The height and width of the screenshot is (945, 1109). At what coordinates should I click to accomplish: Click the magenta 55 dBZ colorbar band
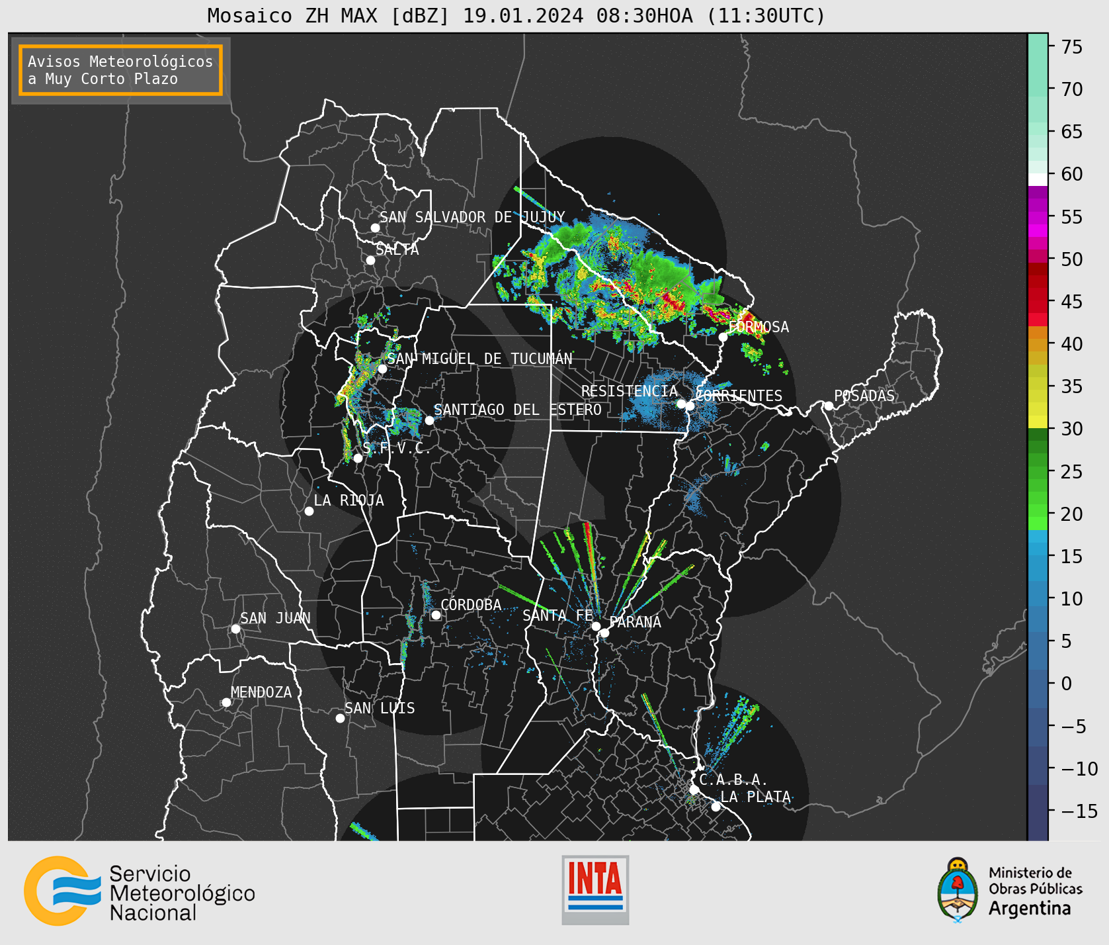pos(1038,216)
